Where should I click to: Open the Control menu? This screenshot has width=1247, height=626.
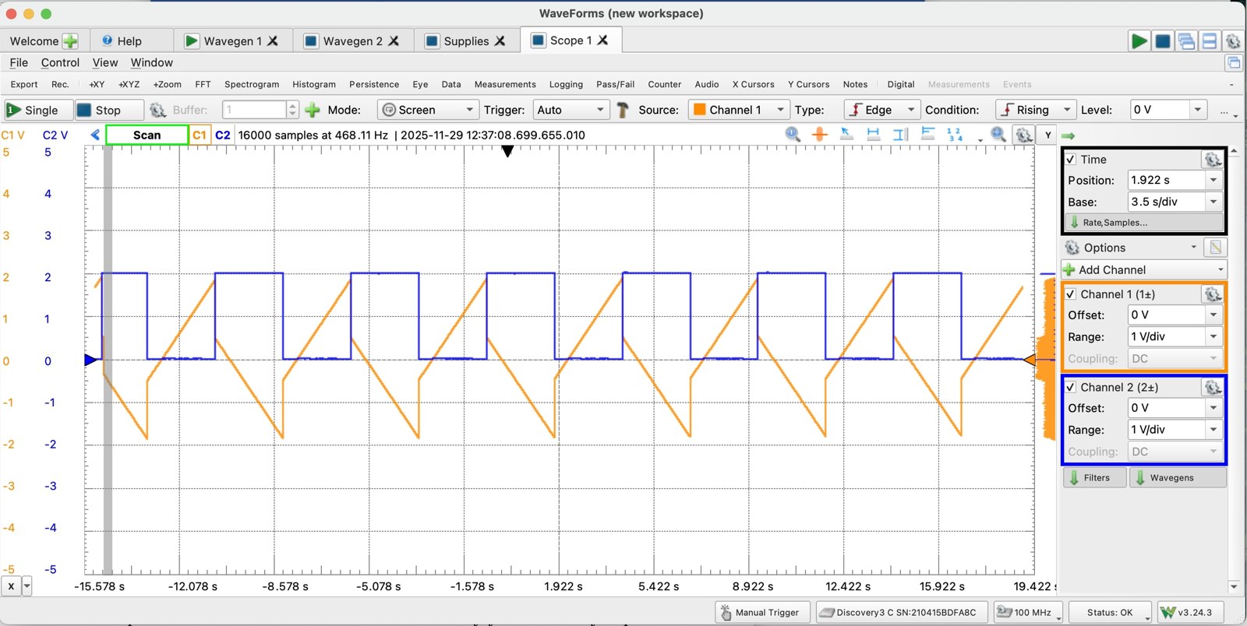(60, 63)
